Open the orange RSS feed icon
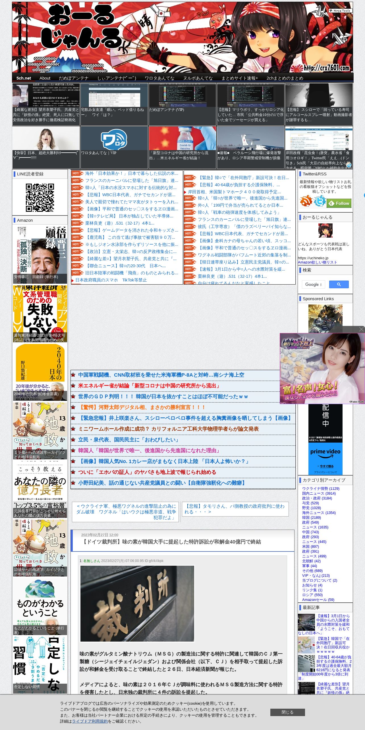This screenshot has height=730, width=365. 306,201
